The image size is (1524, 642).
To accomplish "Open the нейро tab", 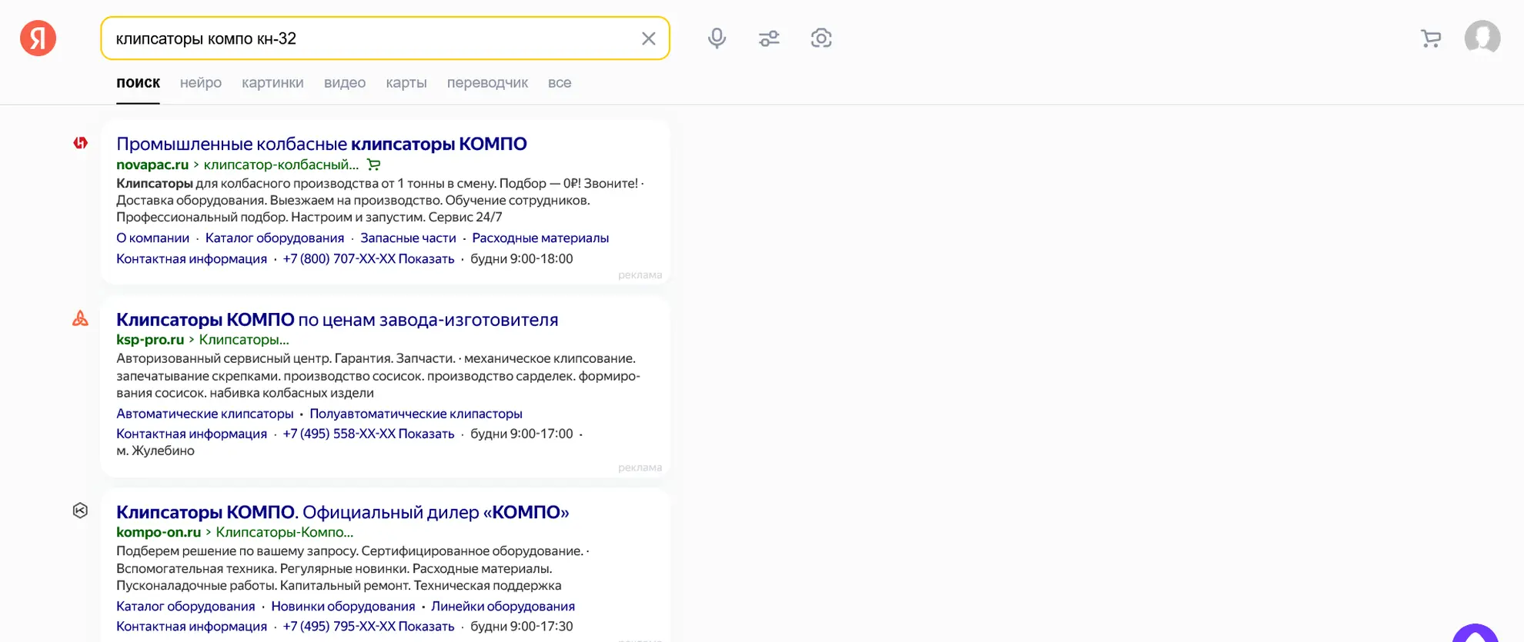I will click(x=200, y=83).
